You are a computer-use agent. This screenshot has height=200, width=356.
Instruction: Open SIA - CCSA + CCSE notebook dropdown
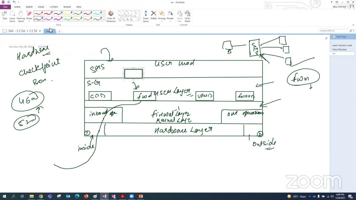pyautogui.click(x=40, y=31)
